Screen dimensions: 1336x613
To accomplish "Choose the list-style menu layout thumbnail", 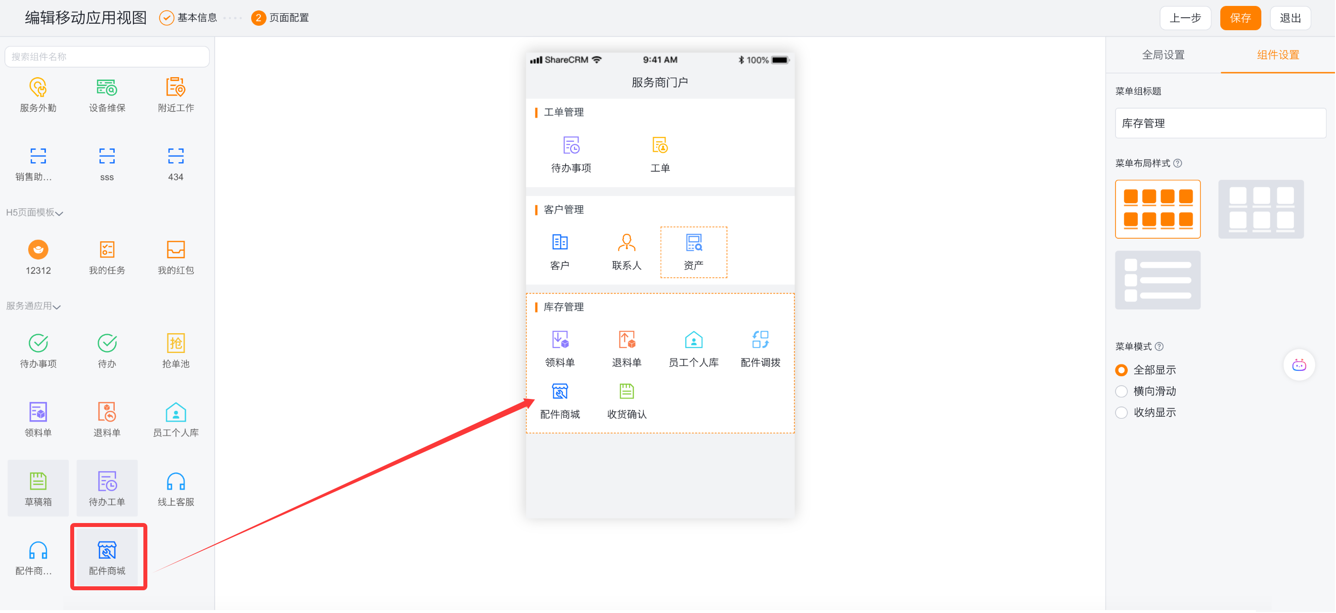I will pos(1157,280).
